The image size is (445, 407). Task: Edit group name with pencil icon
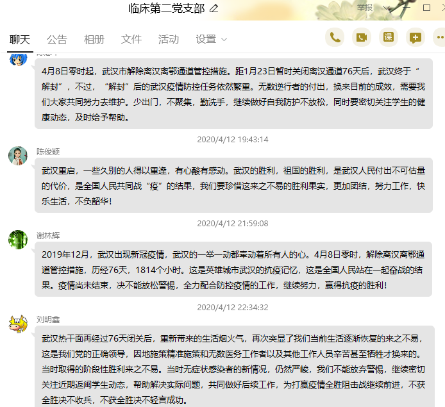click(x=214, y=8)
